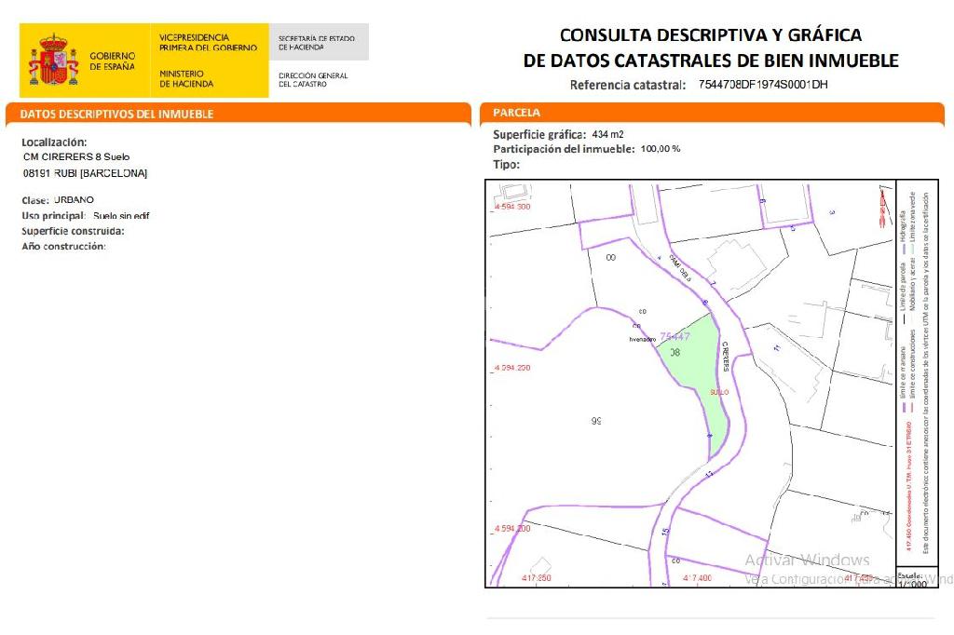Click "Participación del inmueble:" label
The image size is (954, 635).
(564, 149)
